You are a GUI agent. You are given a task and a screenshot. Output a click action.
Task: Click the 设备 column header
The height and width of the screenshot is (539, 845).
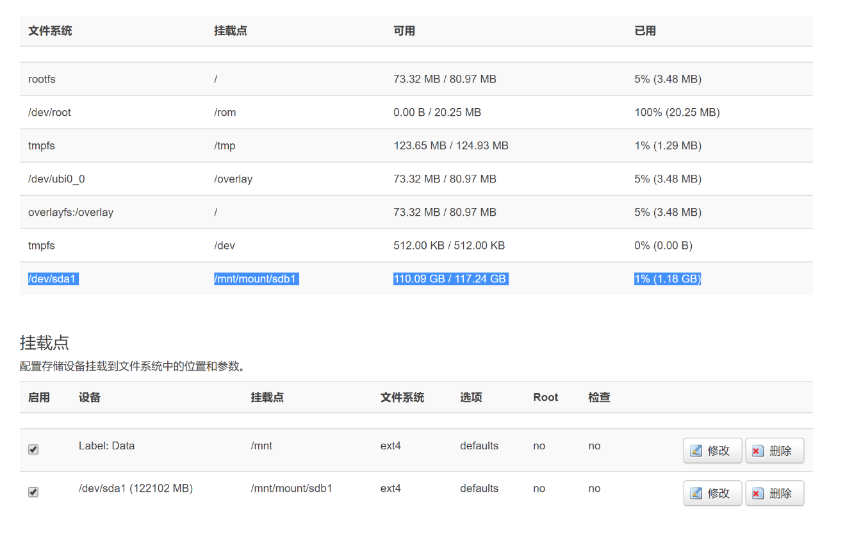point(90,398)
